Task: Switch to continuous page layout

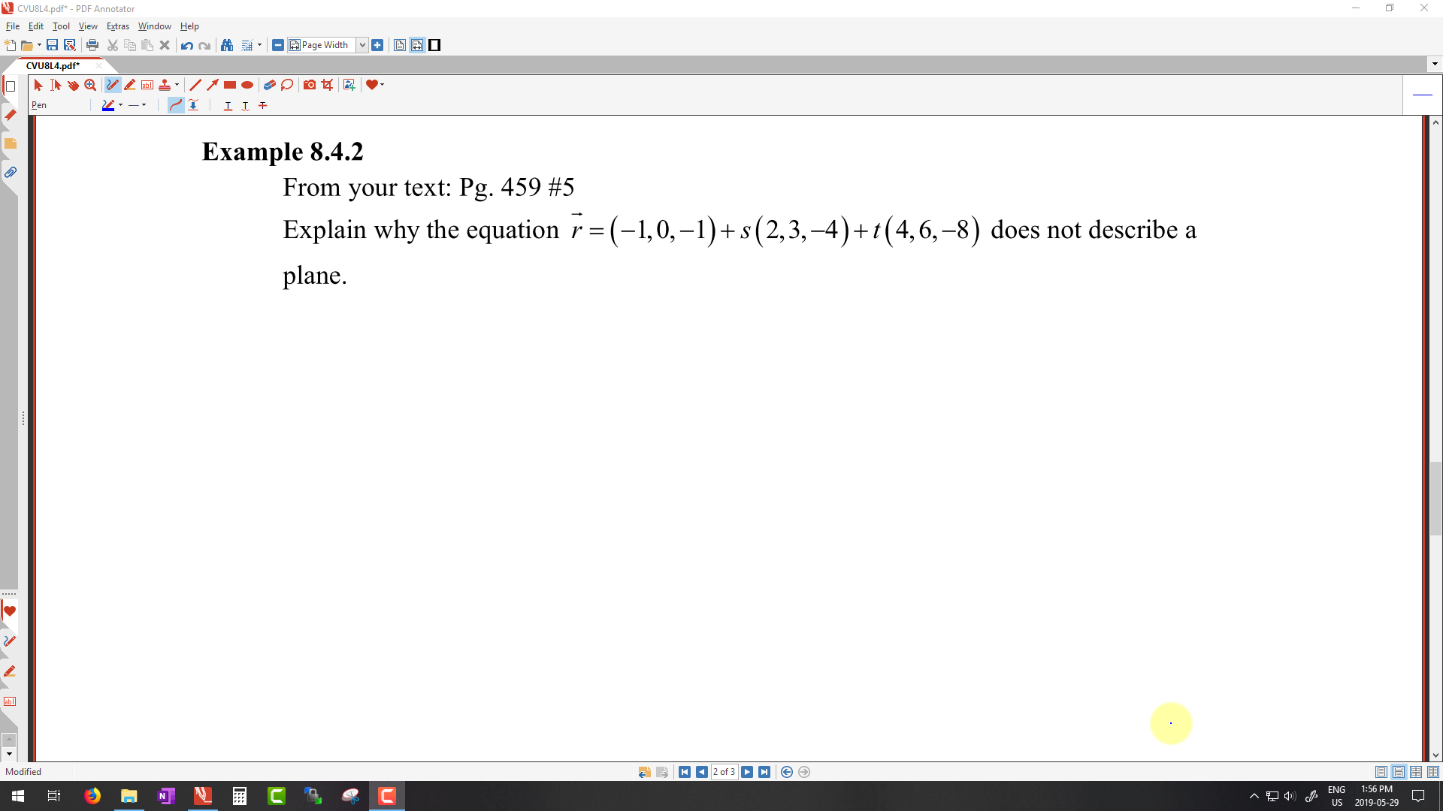Action: (1399, 772)
